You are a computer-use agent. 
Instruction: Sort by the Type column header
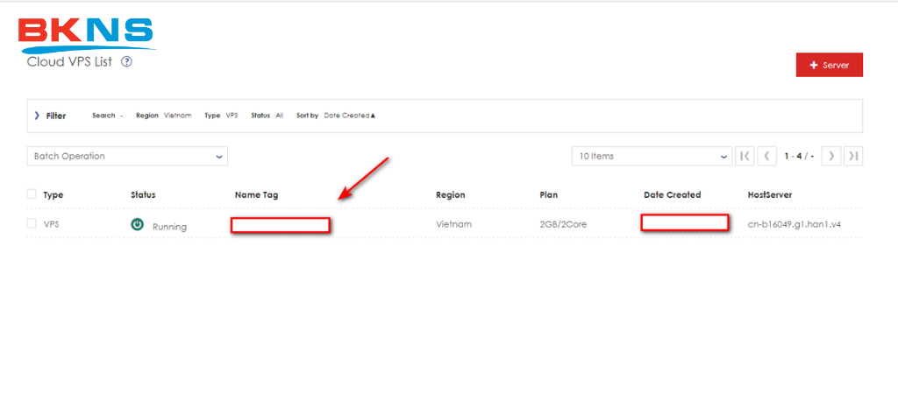coord(53,195)
